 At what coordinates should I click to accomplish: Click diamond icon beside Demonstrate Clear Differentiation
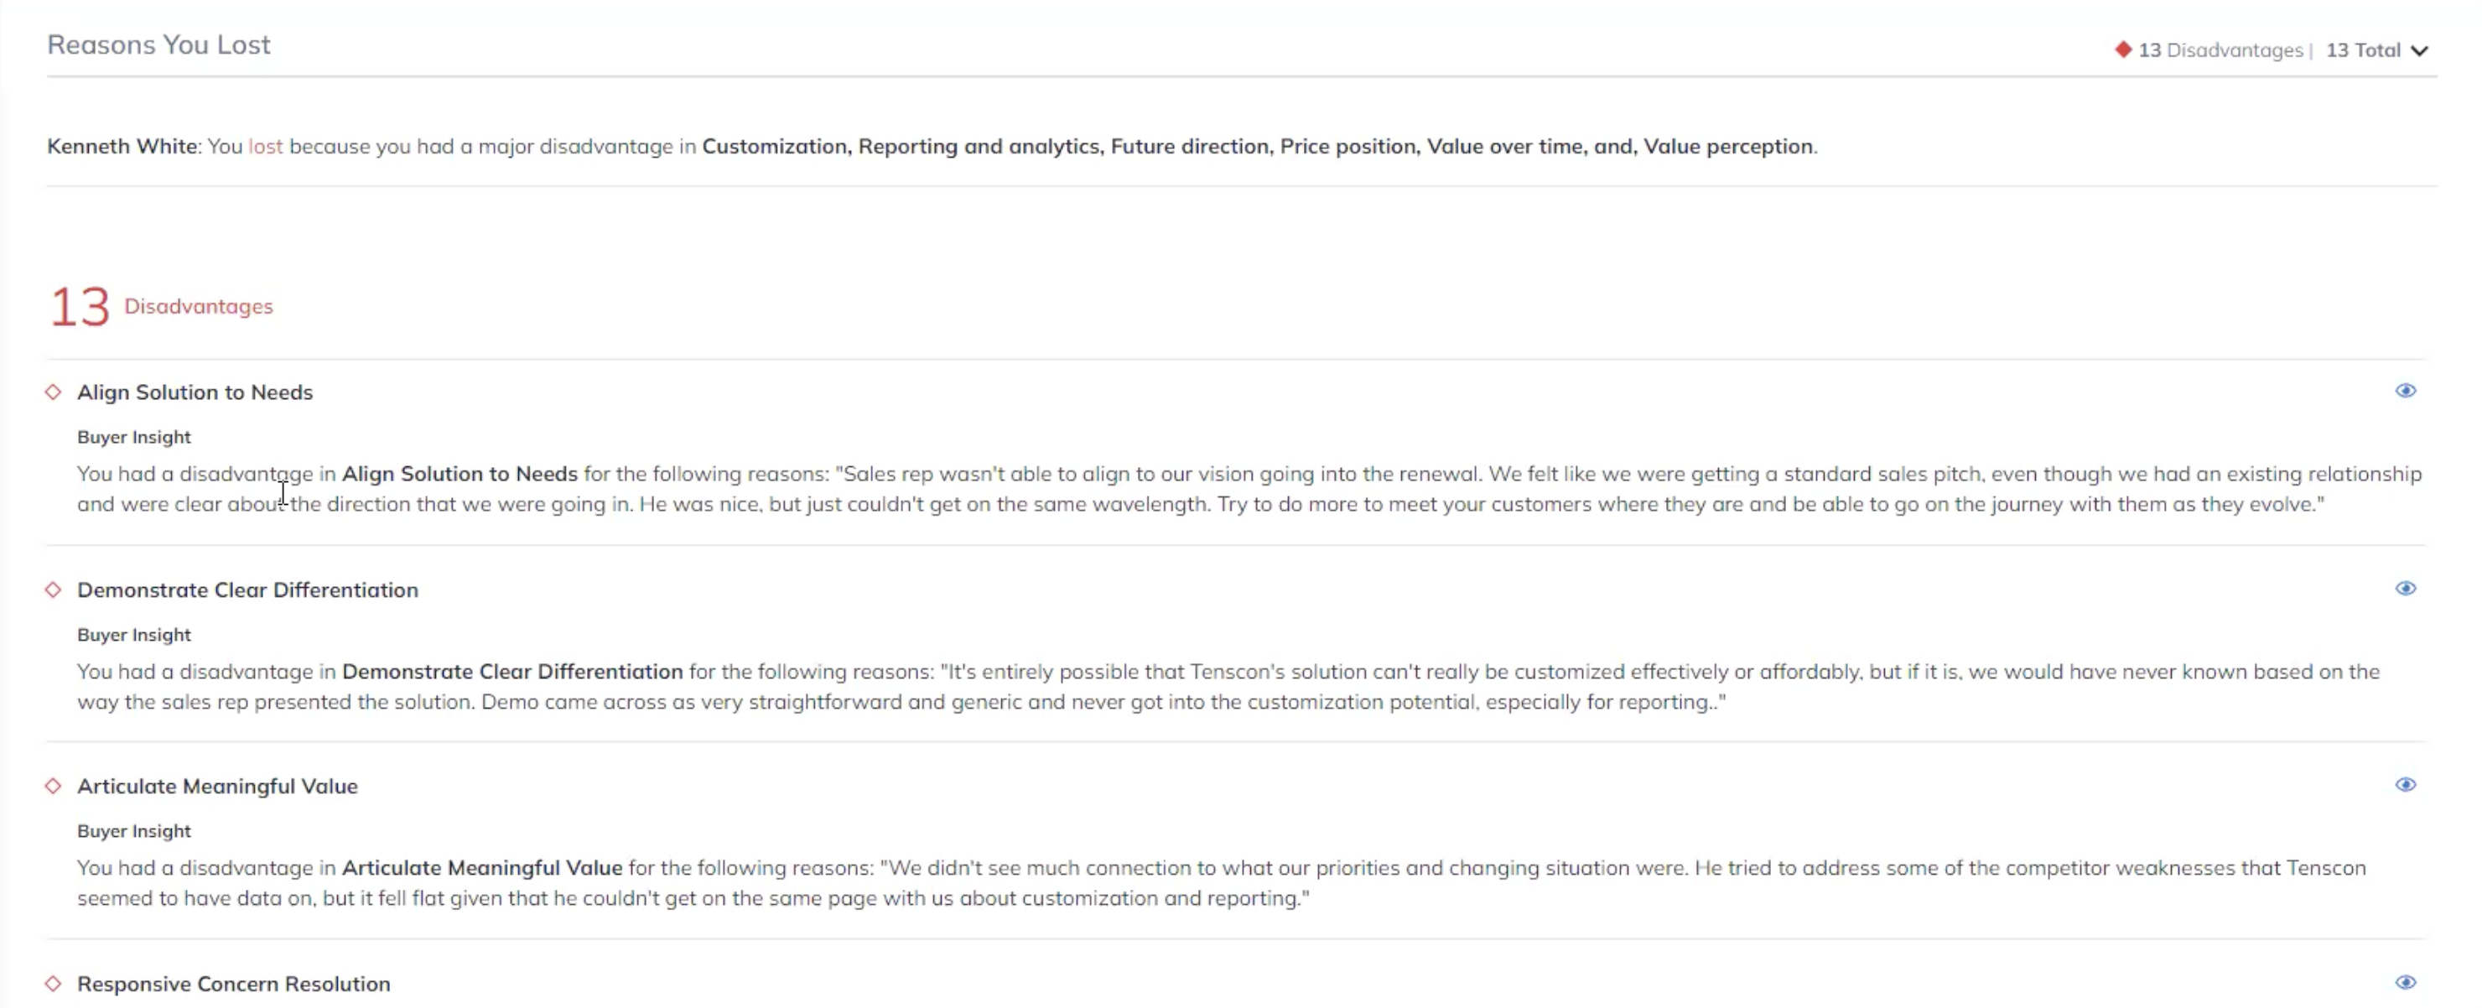click(53, 589)
